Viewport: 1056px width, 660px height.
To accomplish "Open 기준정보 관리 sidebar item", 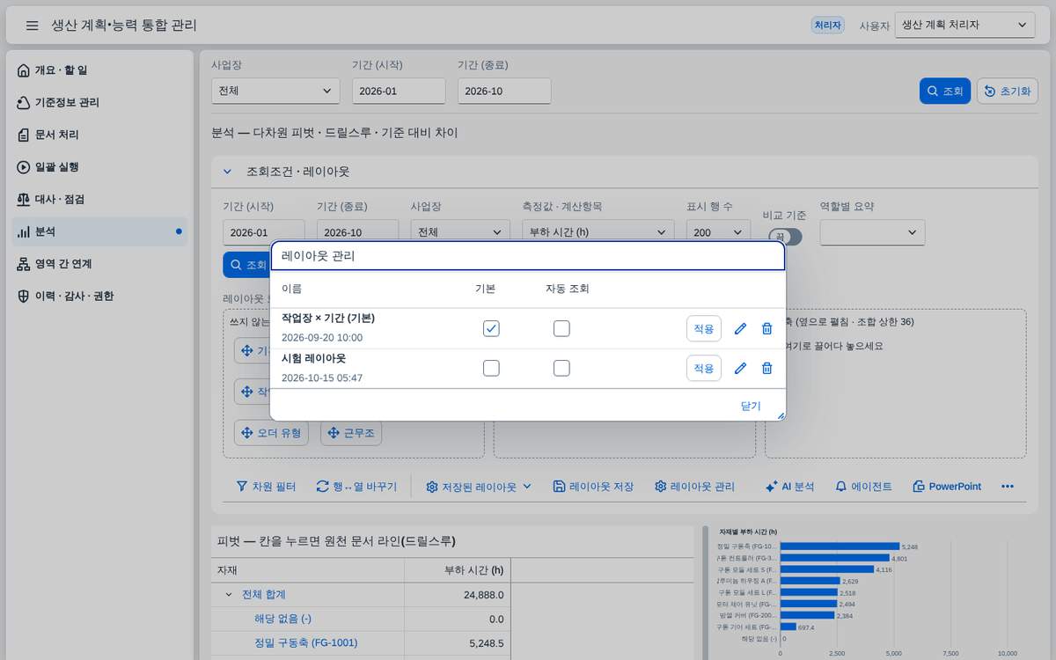I will tap(100, 102).
